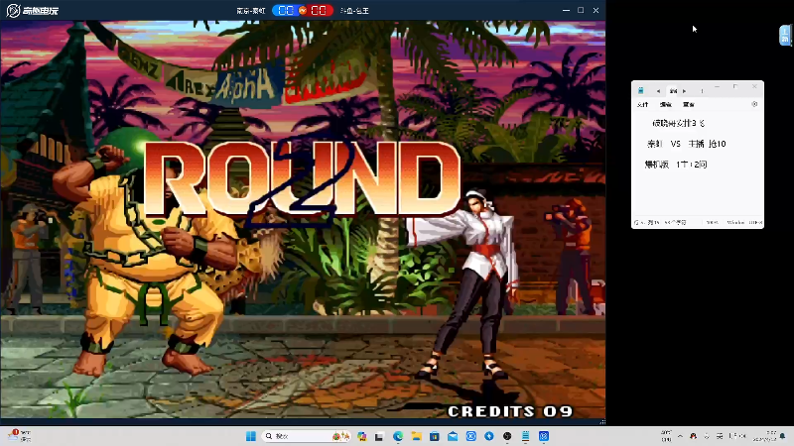Open File Explorer from the taskbar
The image size is (794, 446).
pyautogui.click(x=416, y=436)
